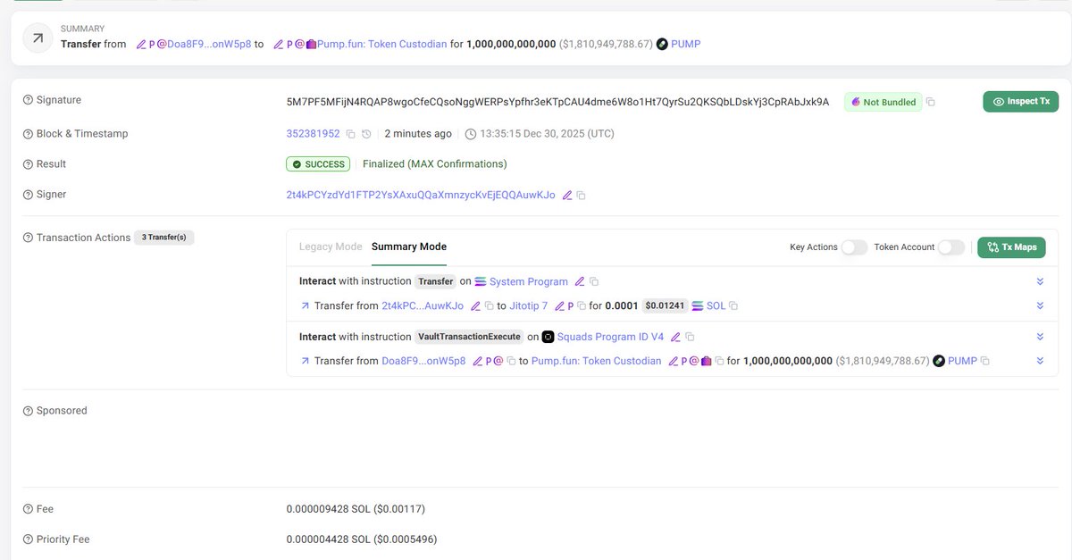
Task: Open Doa8F9...onW5p8 in the Summary
Action: (x=208, y=44)
